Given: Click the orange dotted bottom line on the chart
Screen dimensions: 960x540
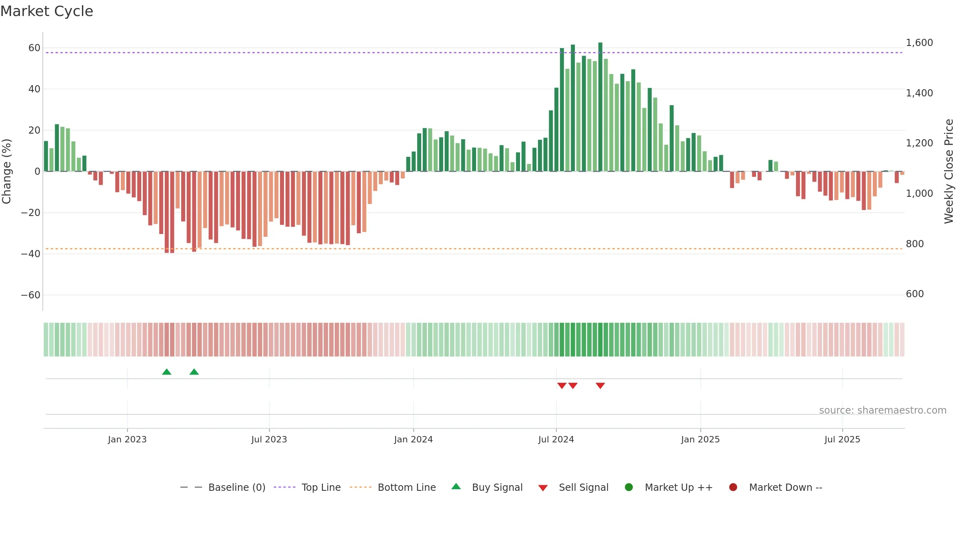Looking at the screenshot, I should click(x=474, y=249).
